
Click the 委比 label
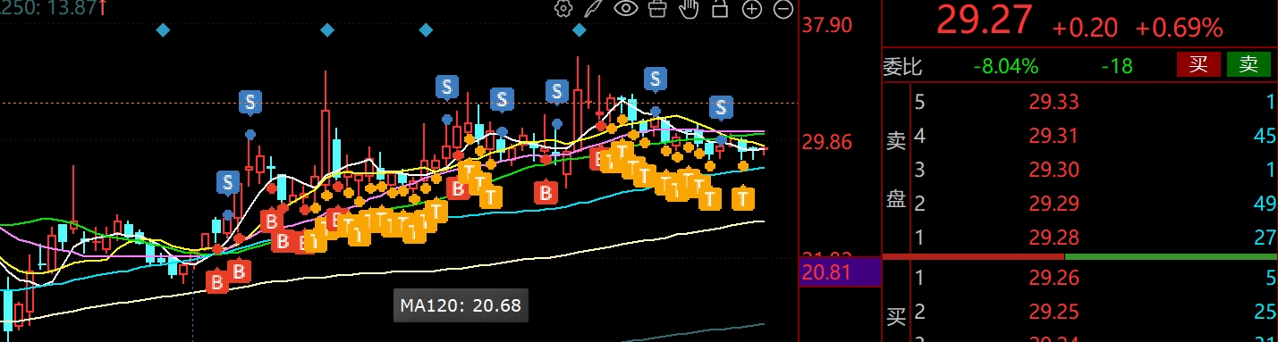click(x=902, y=66)
